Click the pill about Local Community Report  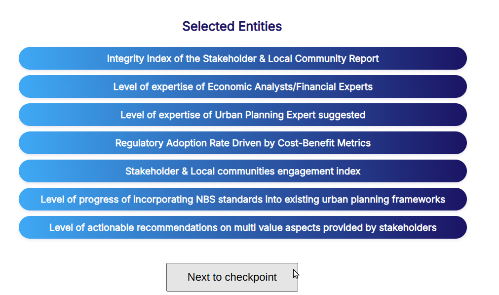243,58
